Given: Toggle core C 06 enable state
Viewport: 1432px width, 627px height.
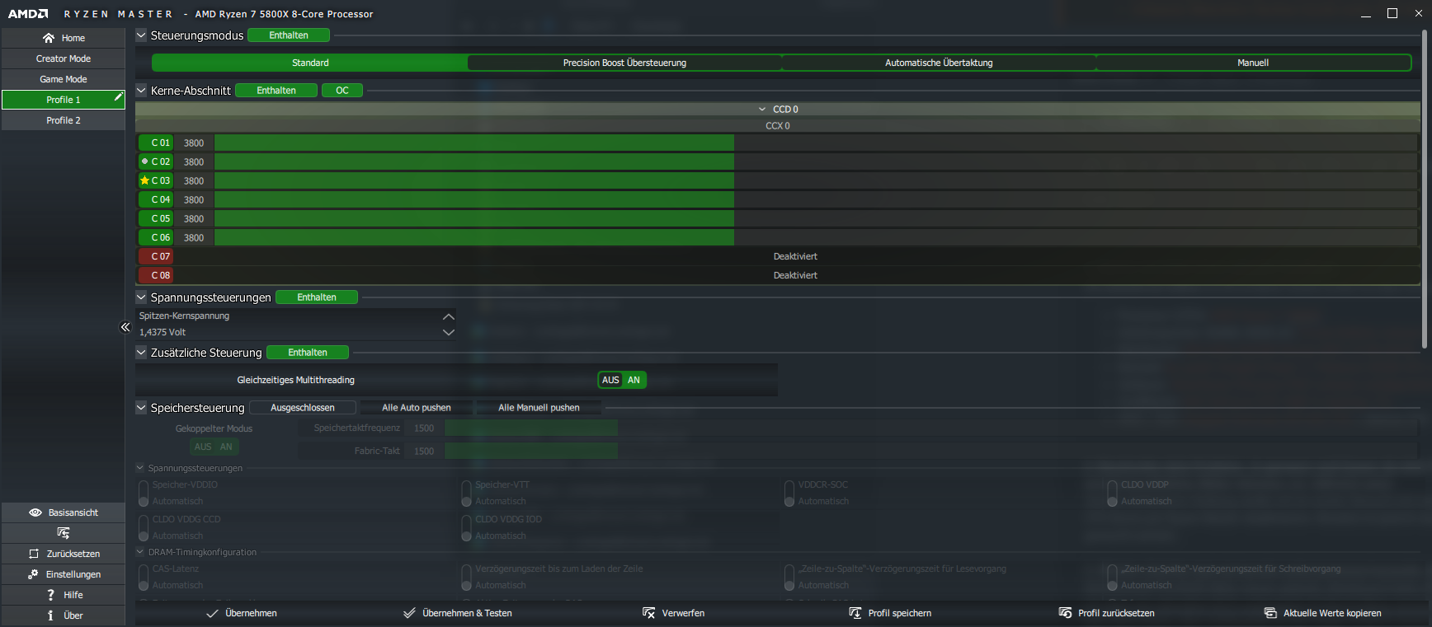Looking at the screenshot, I should [x=156, y=237].
